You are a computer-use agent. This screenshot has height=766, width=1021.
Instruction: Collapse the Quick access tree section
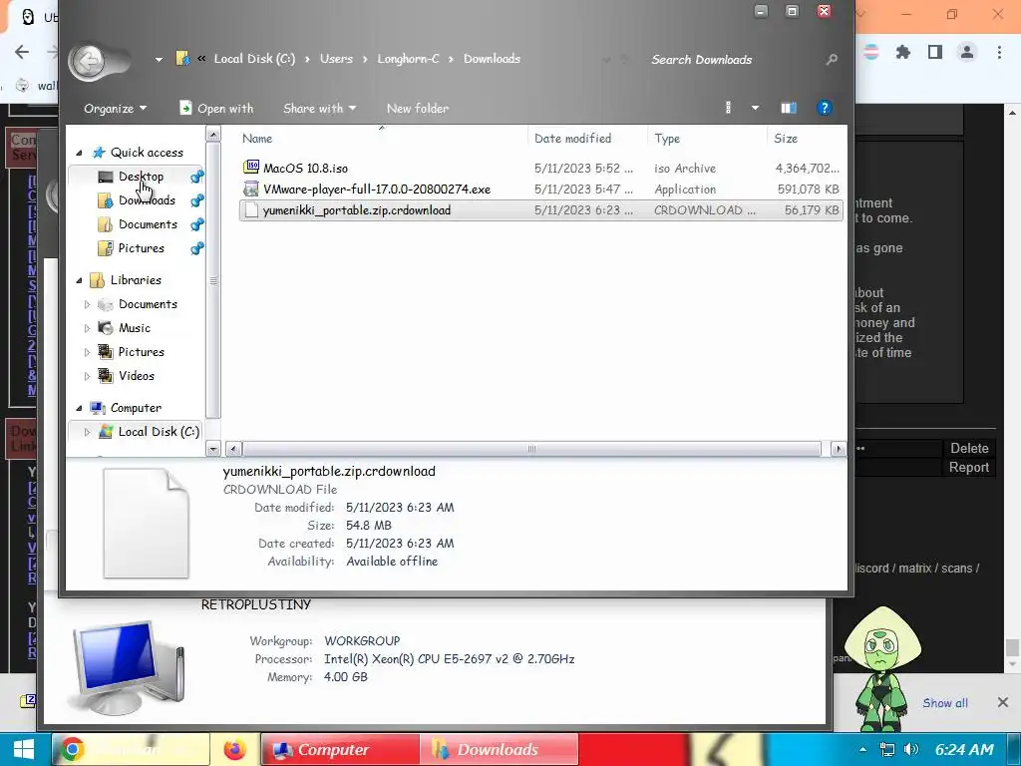coord(80,153)
